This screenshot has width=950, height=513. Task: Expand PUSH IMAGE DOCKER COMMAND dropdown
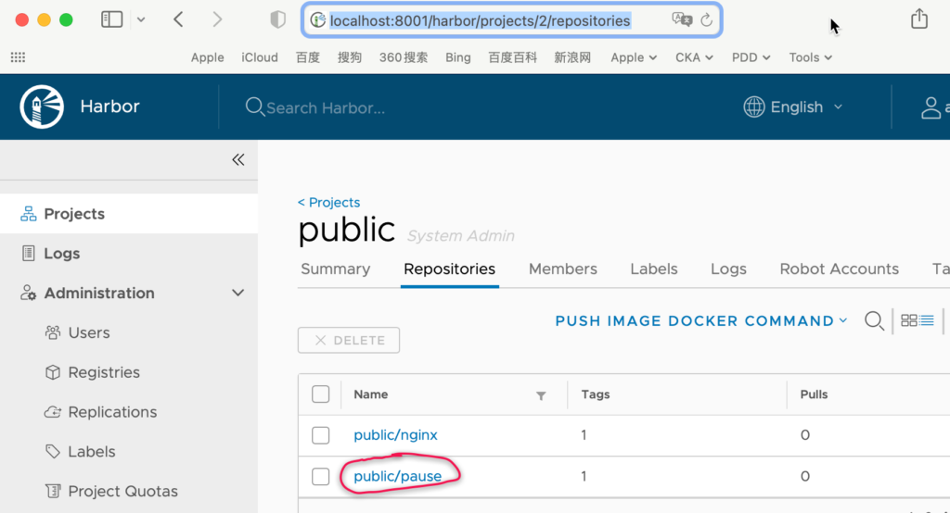tap(701, 320)
